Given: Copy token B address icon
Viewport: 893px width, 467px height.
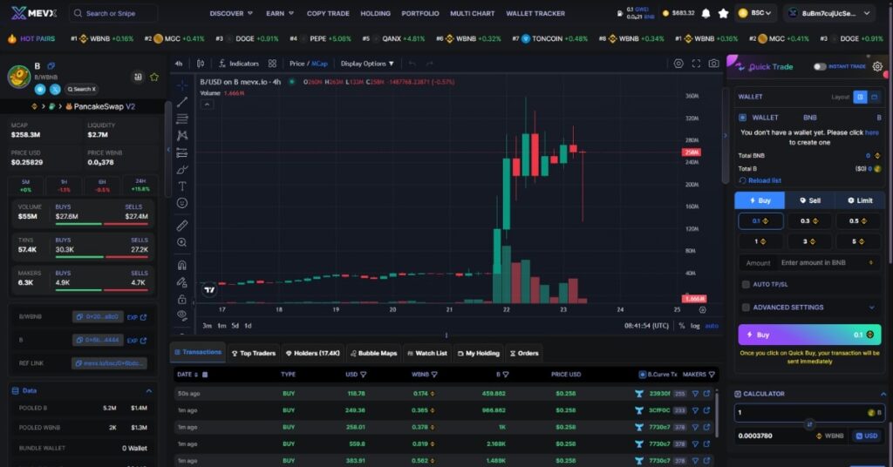Looking at the screenshot, I should tap(51, 66).
